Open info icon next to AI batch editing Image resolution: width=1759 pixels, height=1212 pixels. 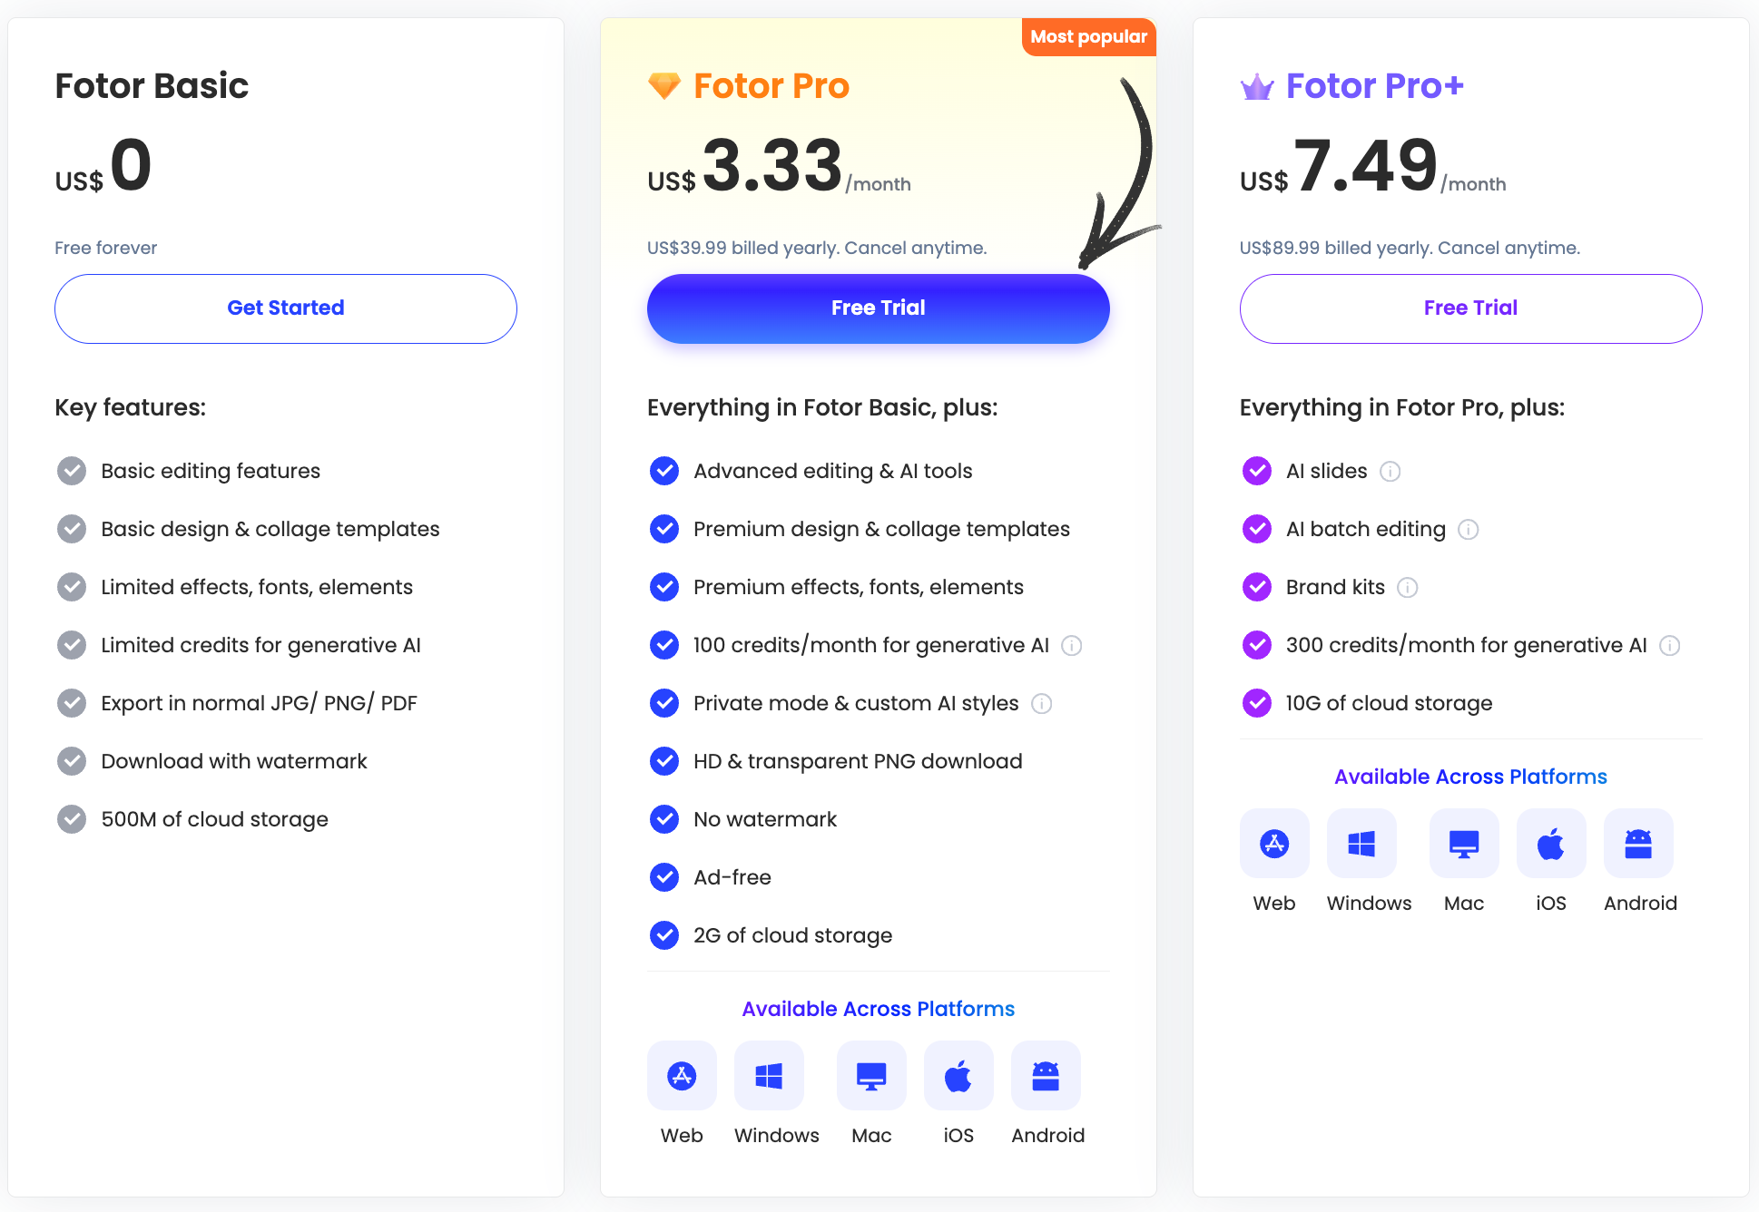click(x=1469, y=530)
